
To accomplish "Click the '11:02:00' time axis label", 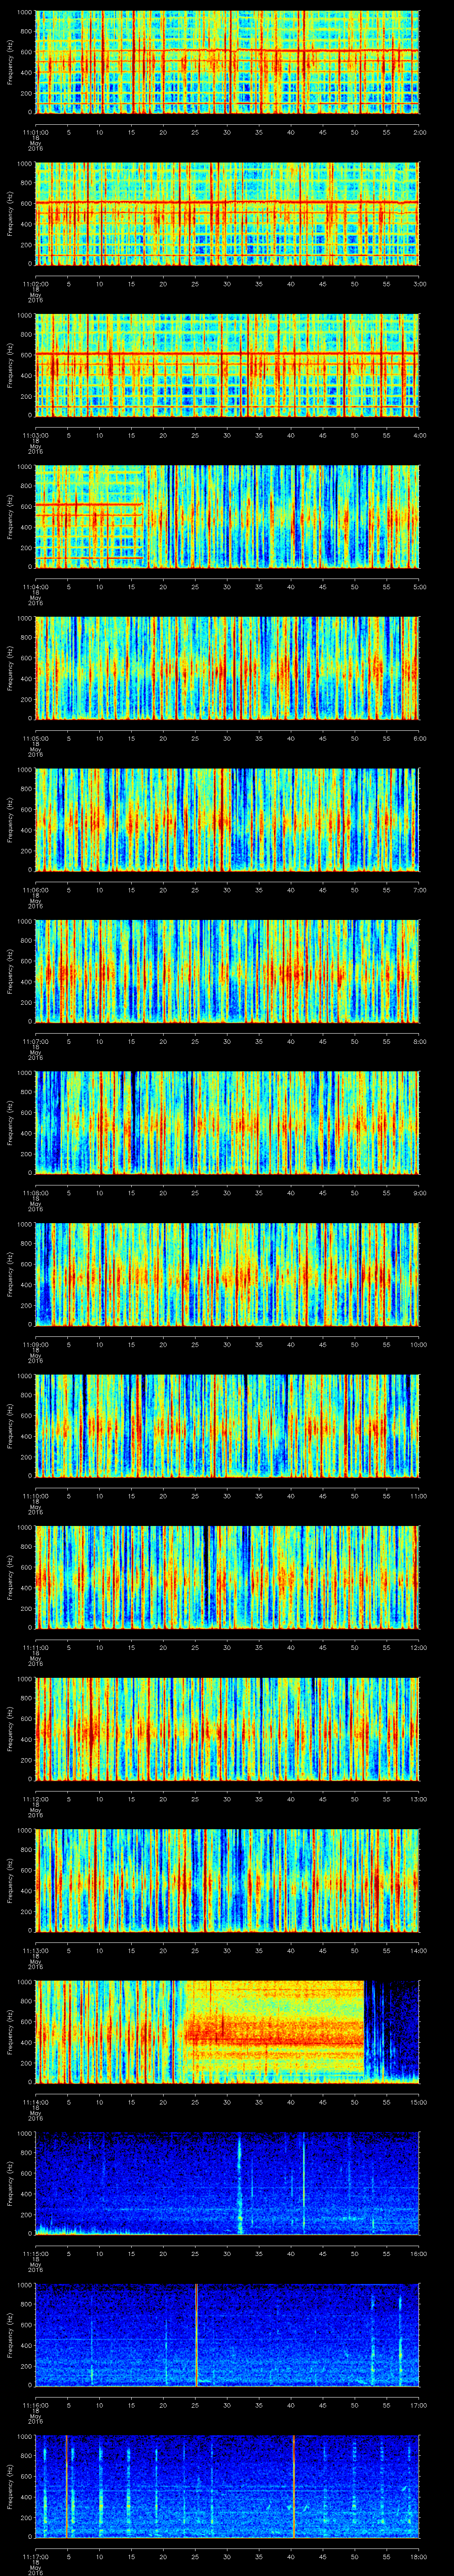I will (x=36, y=284).
